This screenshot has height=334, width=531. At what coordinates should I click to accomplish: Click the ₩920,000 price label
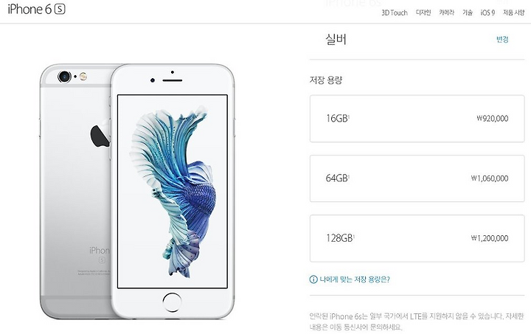point(492,119)
